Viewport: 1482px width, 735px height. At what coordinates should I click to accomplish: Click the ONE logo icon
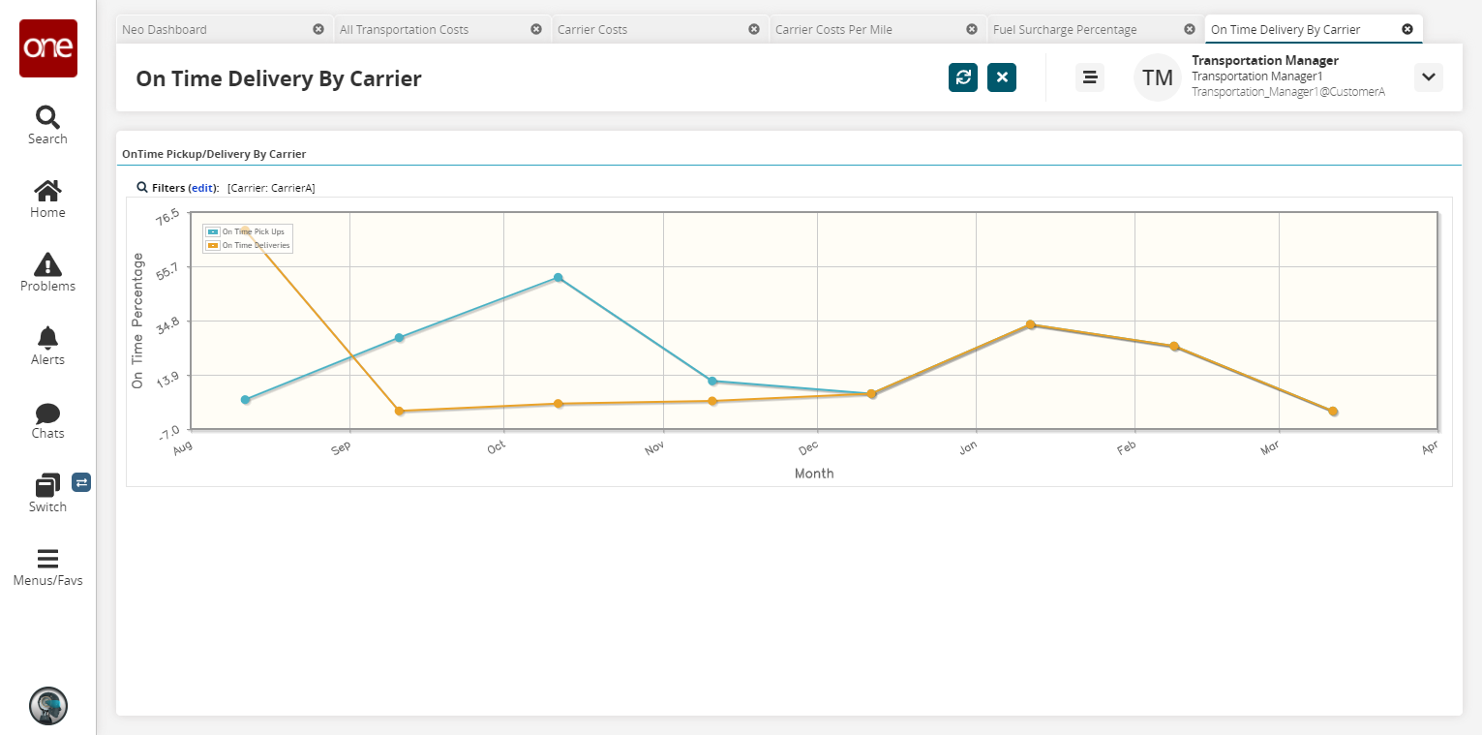48,48
